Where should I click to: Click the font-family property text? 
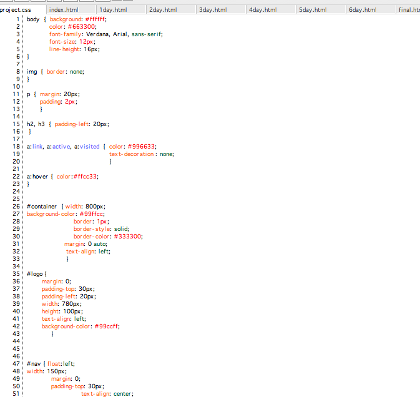66,34
